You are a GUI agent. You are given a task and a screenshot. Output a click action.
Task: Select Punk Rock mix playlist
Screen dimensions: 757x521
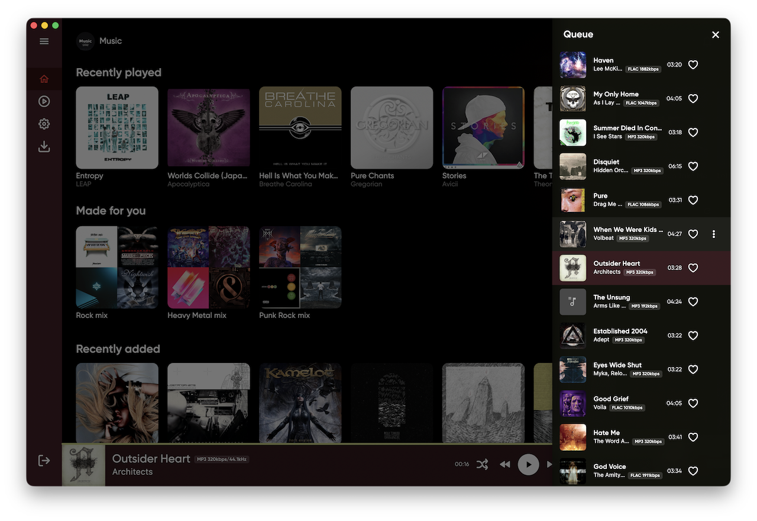[x=300, y=273]
